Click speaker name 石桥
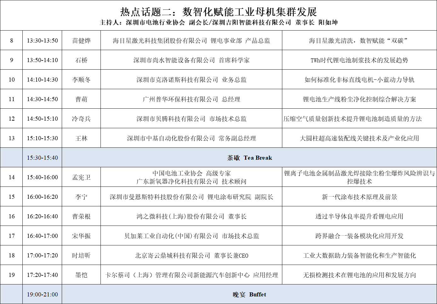 point(81,60)
